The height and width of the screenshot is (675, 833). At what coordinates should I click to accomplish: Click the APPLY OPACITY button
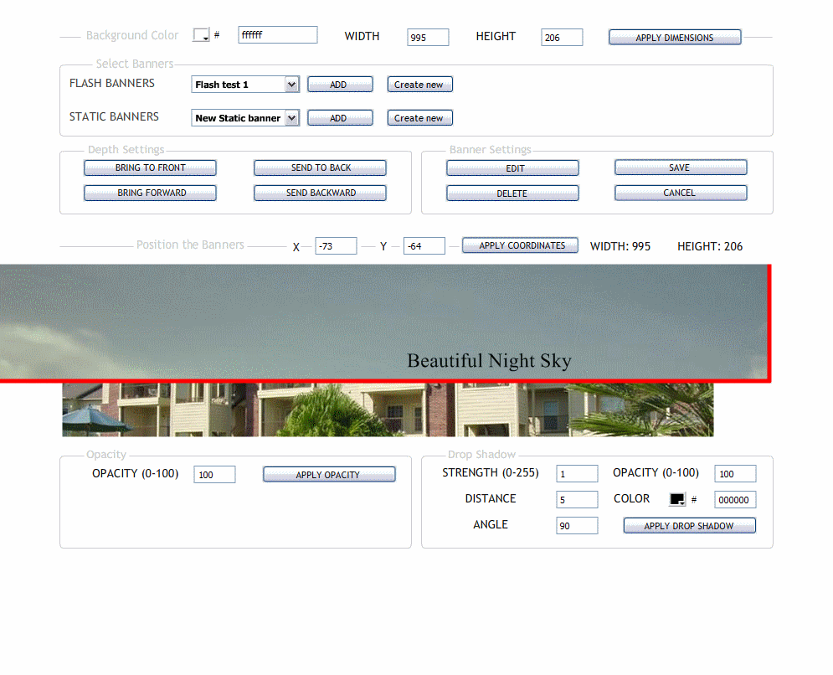point(329,475)
